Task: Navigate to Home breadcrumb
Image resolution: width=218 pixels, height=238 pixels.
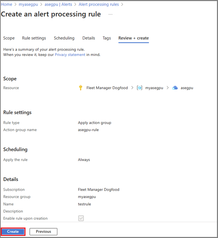Action: click(x=7, y=5)
